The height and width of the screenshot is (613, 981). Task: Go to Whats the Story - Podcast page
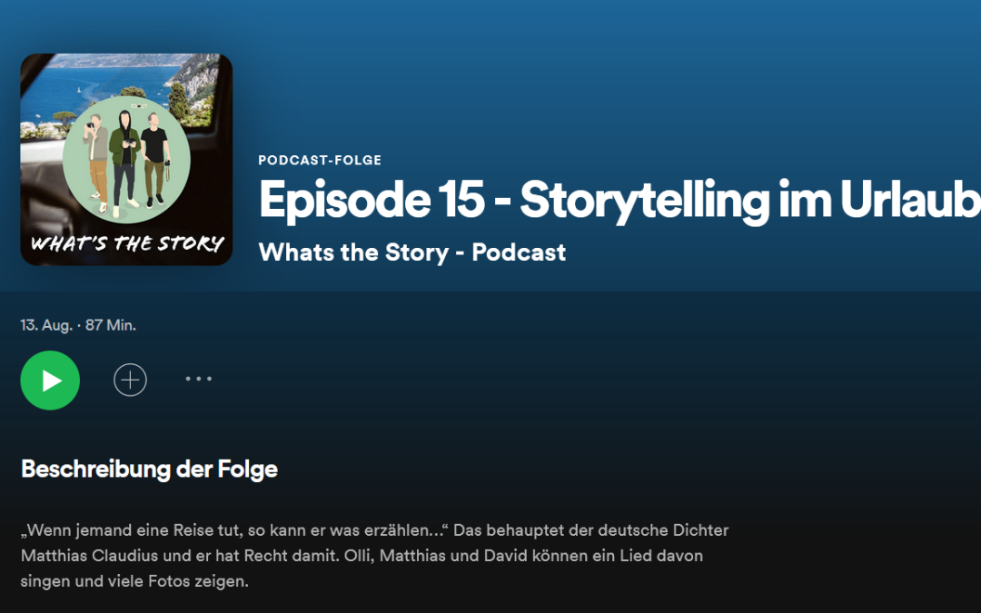tap(411, 252)
